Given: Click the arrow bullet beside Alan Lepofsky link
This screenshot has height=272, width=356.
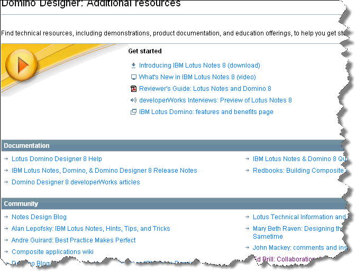Looking at the screenshot, I should click(6, 229).
